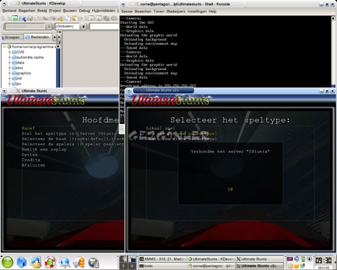Select Credits in the Hoofdmenu
Image resolution: width=337 pixels, height=270 pixels.
(x=31, y=160)
